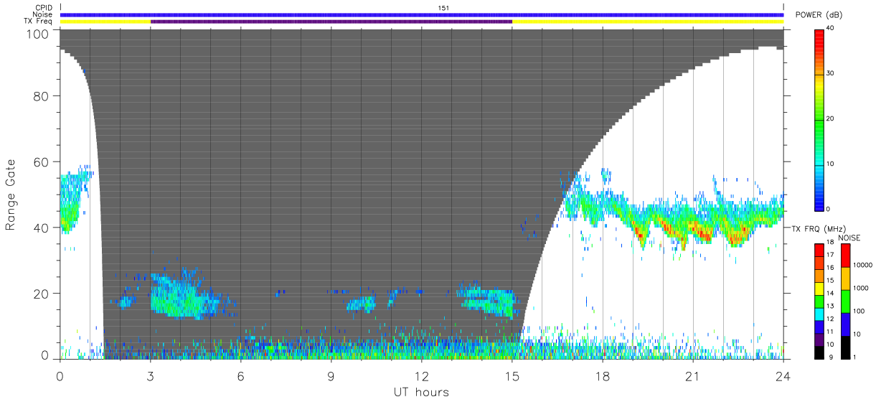The image size is (881, 407).
Task: Click the strong red echo near 20 UT
Action: tap(669, 228)
